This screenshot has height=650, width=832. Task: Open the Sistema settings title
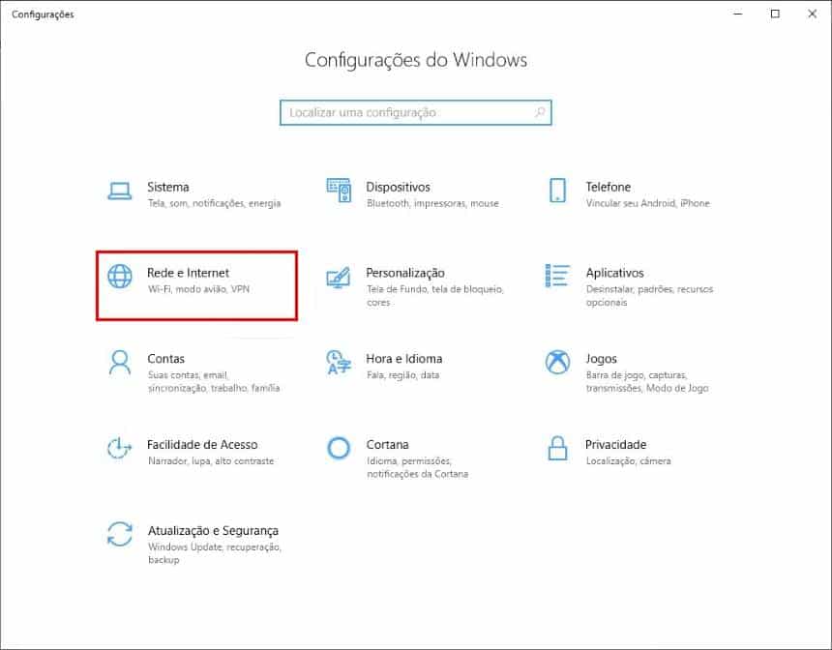pos(167,187)
